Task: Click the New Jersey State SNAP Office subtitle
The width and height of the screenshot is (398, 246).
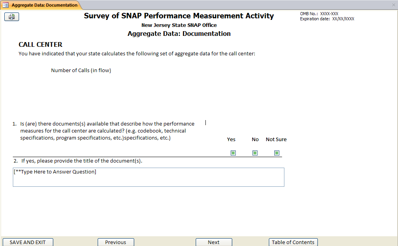Action: click(x=179, y=25)
